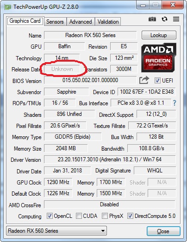Viewport: 187px width, 242px height.
Task: Click the GPU-Z title bar app icon
Action: point(8,7)
